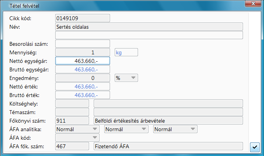Click the Cikk kód input field
The height and width of the screenshot is (156, 264).
83,18
